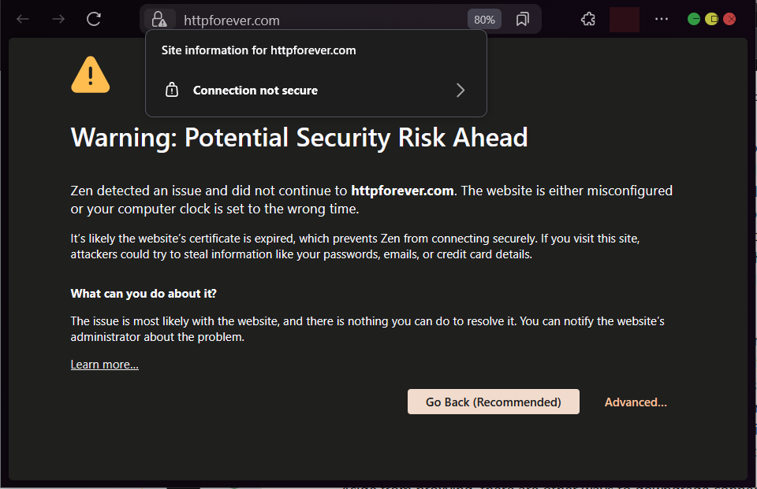Viewport: 757px width, 489px height.
Task: Reset zoom via the 80% badge
Action: point(484,20)
